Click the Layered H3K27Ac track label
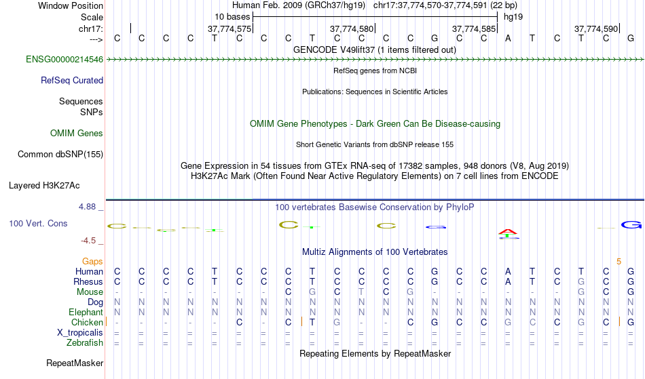The width and height of the screenshot is (645, 379). [x=44, y=186]
